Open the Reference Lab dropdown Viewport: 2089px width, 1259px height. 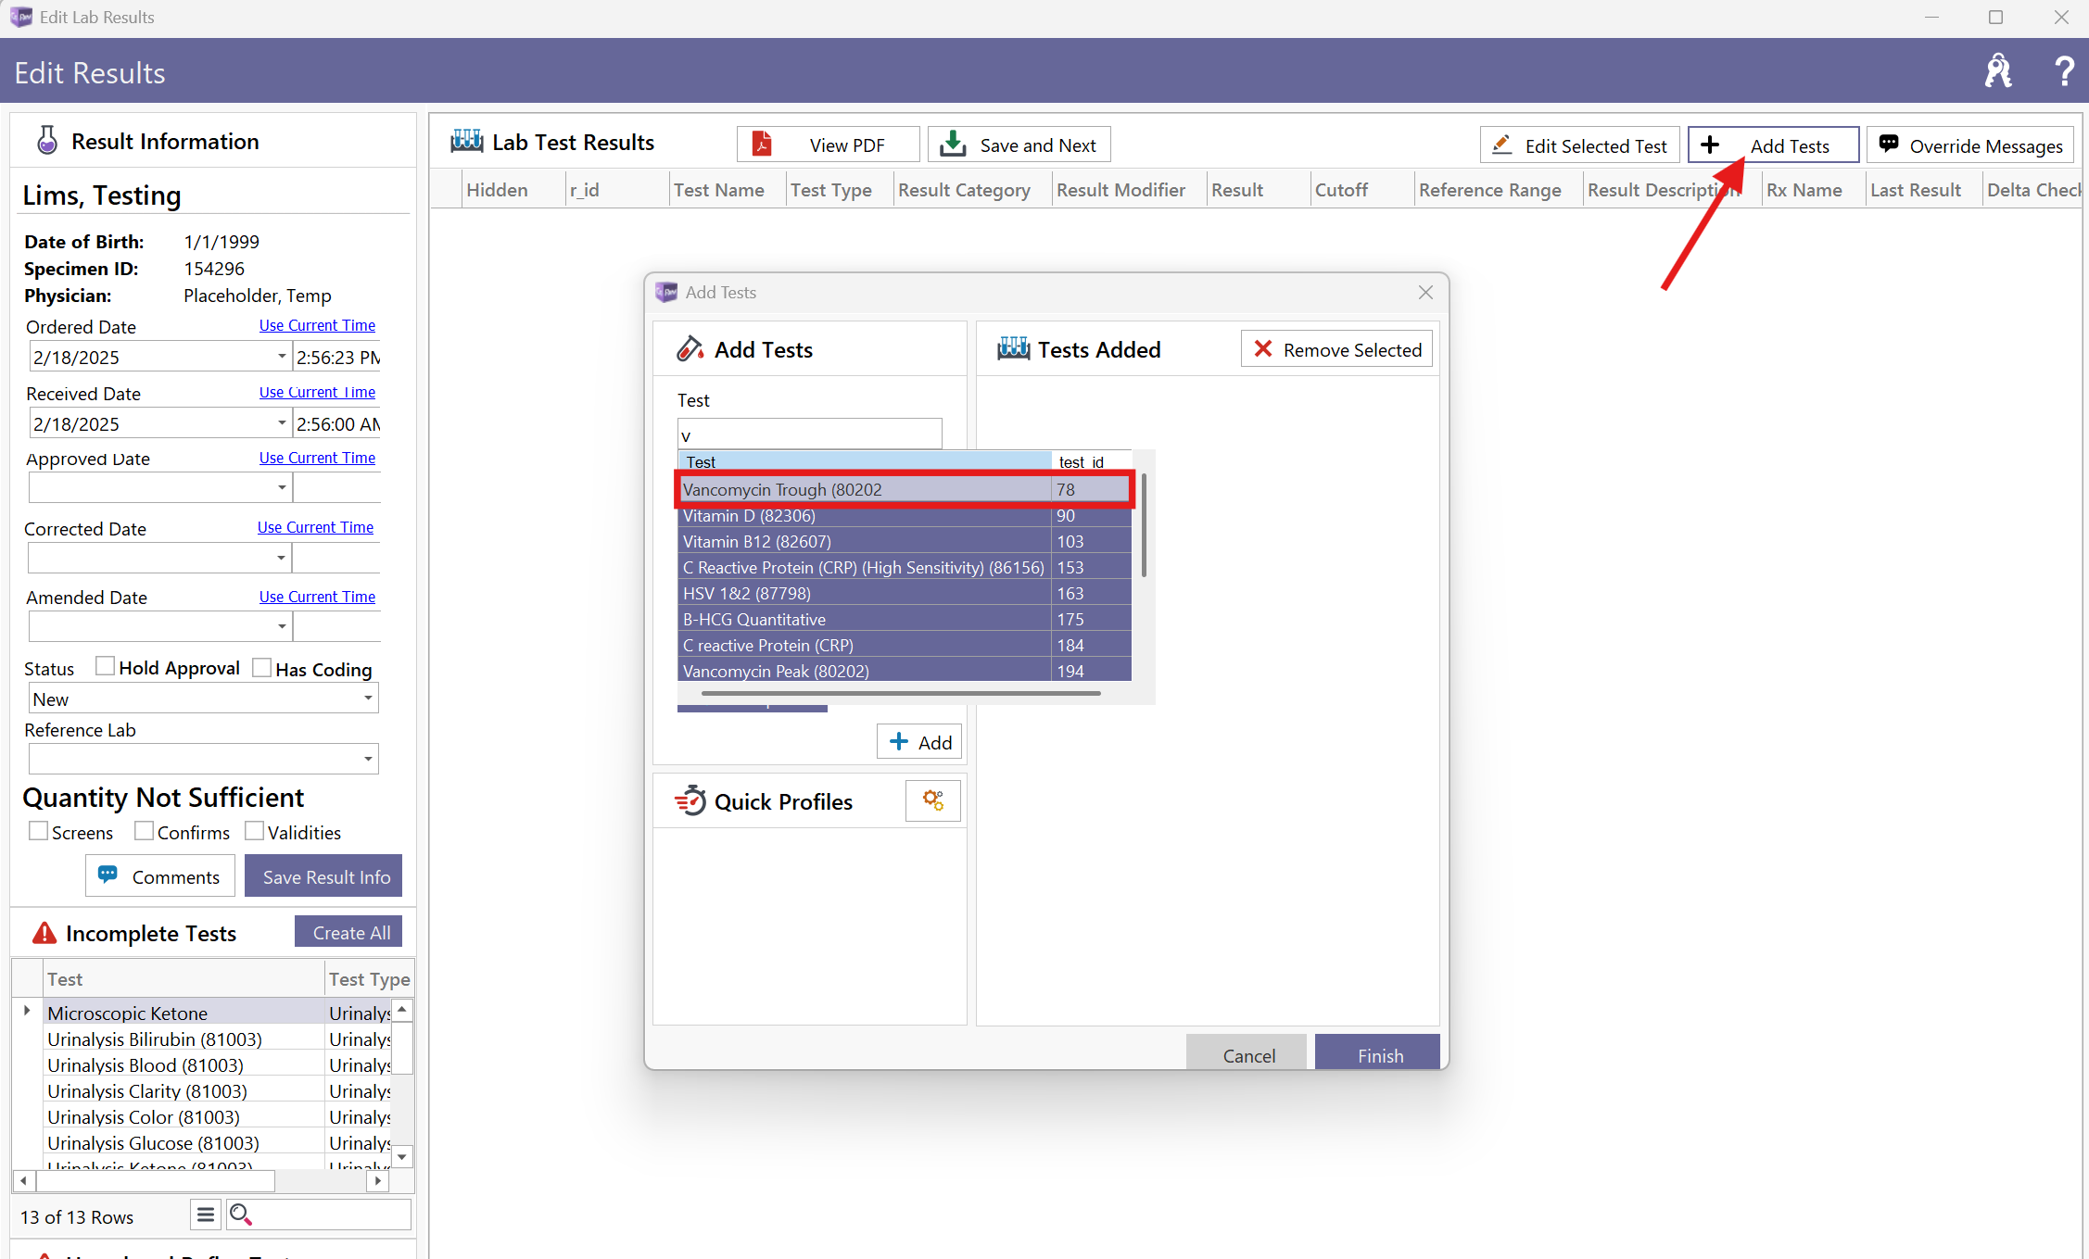pos(368,760)
